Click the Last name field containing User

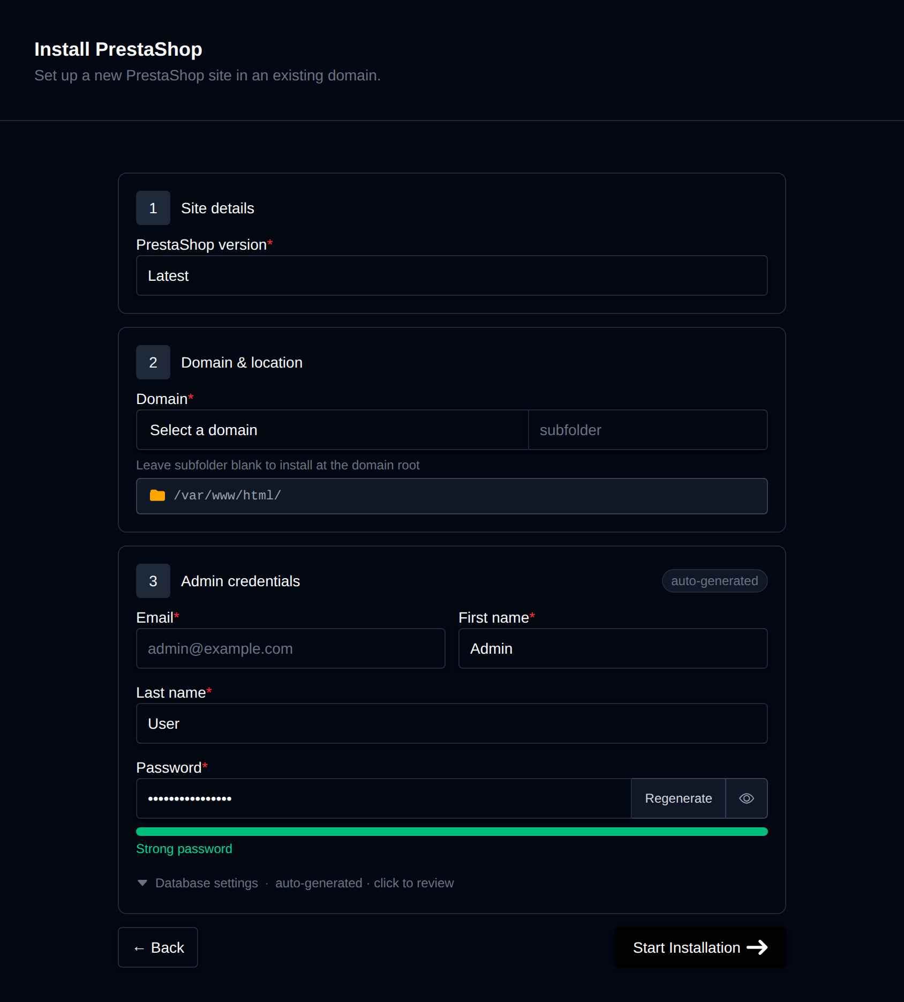451,723
